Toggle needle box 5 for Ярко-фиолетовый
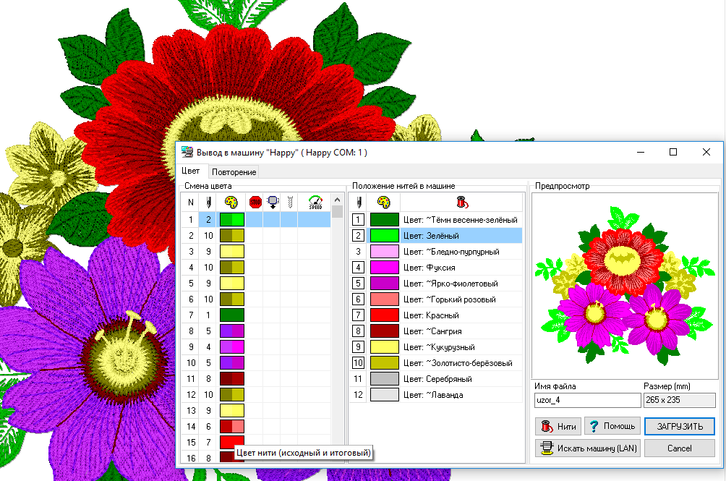This screenshot has height=481, width=726. tap(358, 284)
